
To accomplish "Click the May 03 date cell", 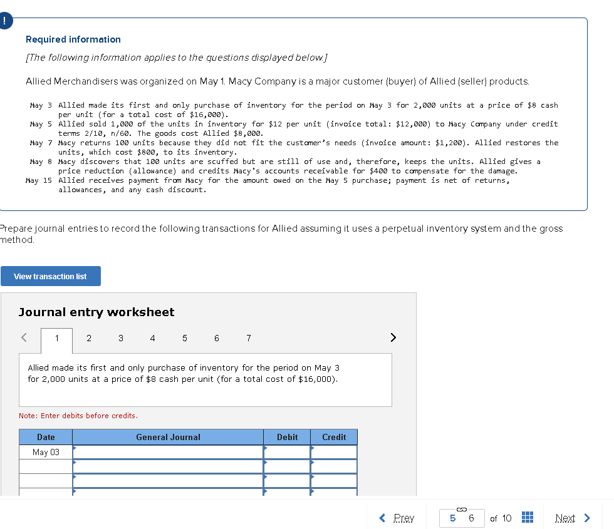I will coord(46,452).
